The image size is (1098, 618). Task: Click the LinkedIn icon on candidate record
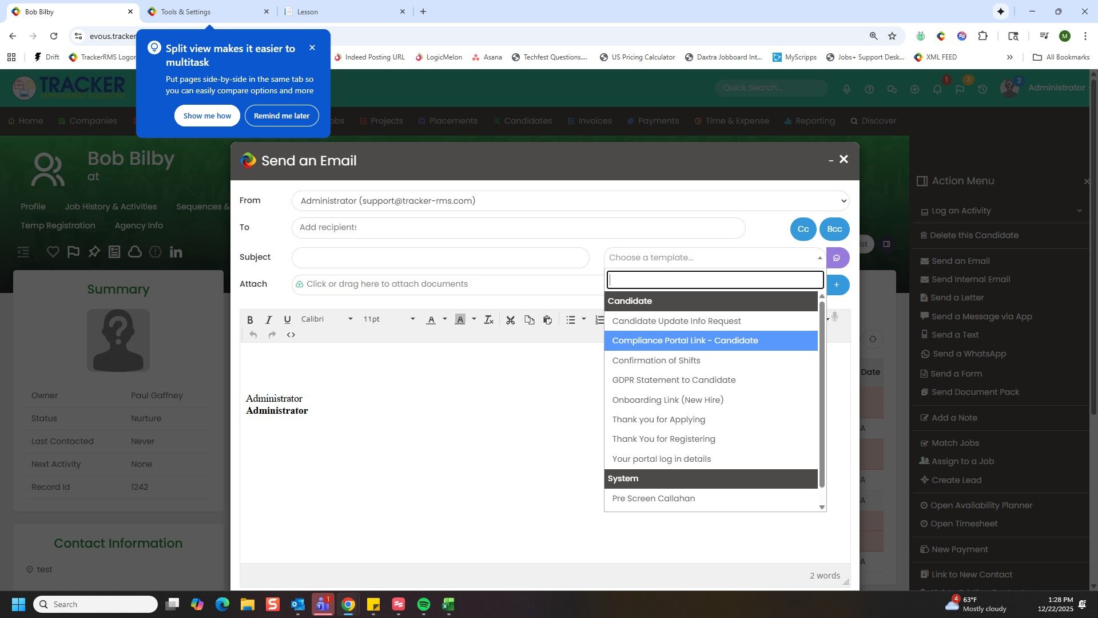[x=176, y=252]
